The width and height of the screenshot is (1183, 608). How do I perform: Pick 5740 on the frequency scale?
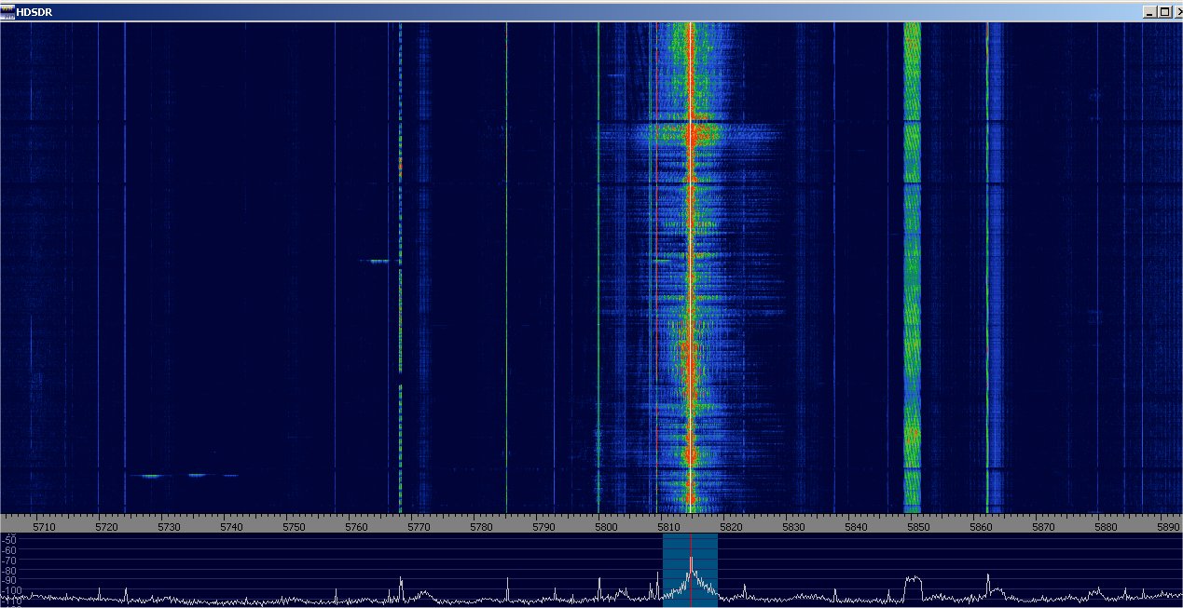tap(231, 527)
